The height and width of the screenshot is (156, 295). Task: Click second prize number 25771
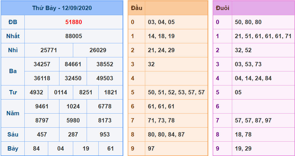49,50
